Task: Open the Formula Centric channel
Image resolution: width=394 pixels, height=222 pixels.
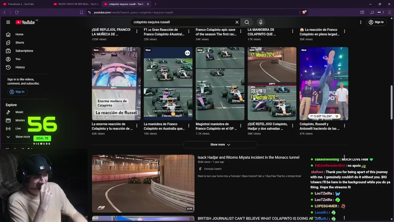Action: 213,169
